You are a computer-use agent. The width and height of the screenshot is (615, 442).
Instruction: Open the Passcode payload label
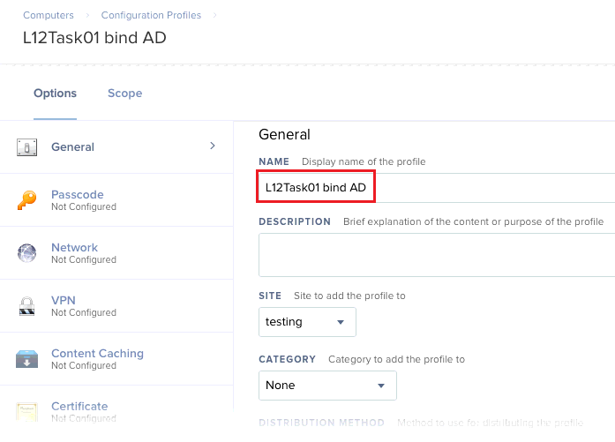tap(78, 194)
